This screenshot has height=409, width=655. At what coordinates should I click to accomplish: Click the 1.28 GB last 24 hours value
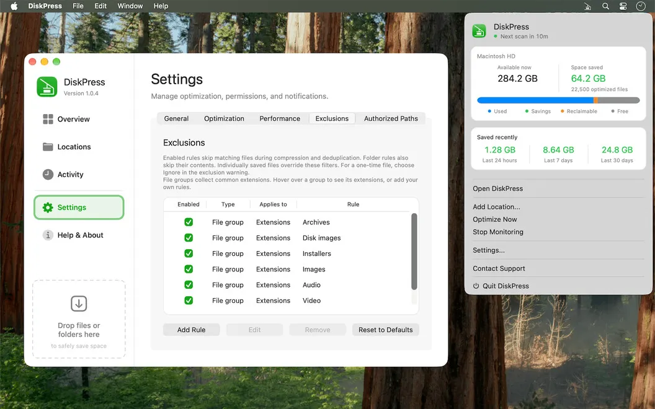(499, 150)
